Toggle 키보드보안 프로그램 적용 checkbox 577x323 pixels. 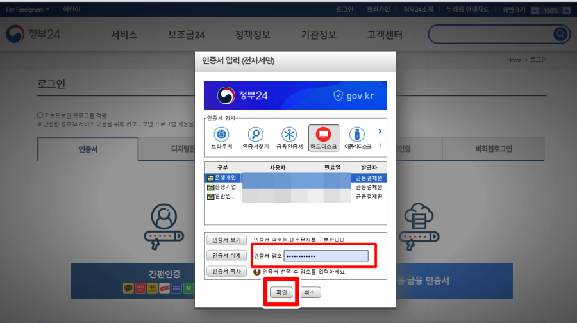pyautogui.click(x=40, y=115)
